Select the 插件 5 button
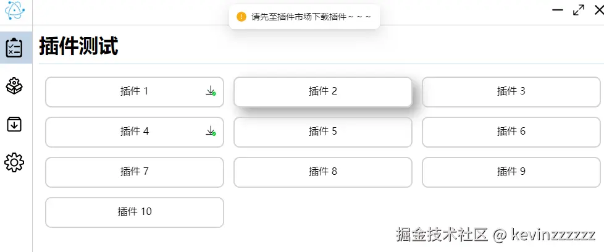 click(322, 132)
